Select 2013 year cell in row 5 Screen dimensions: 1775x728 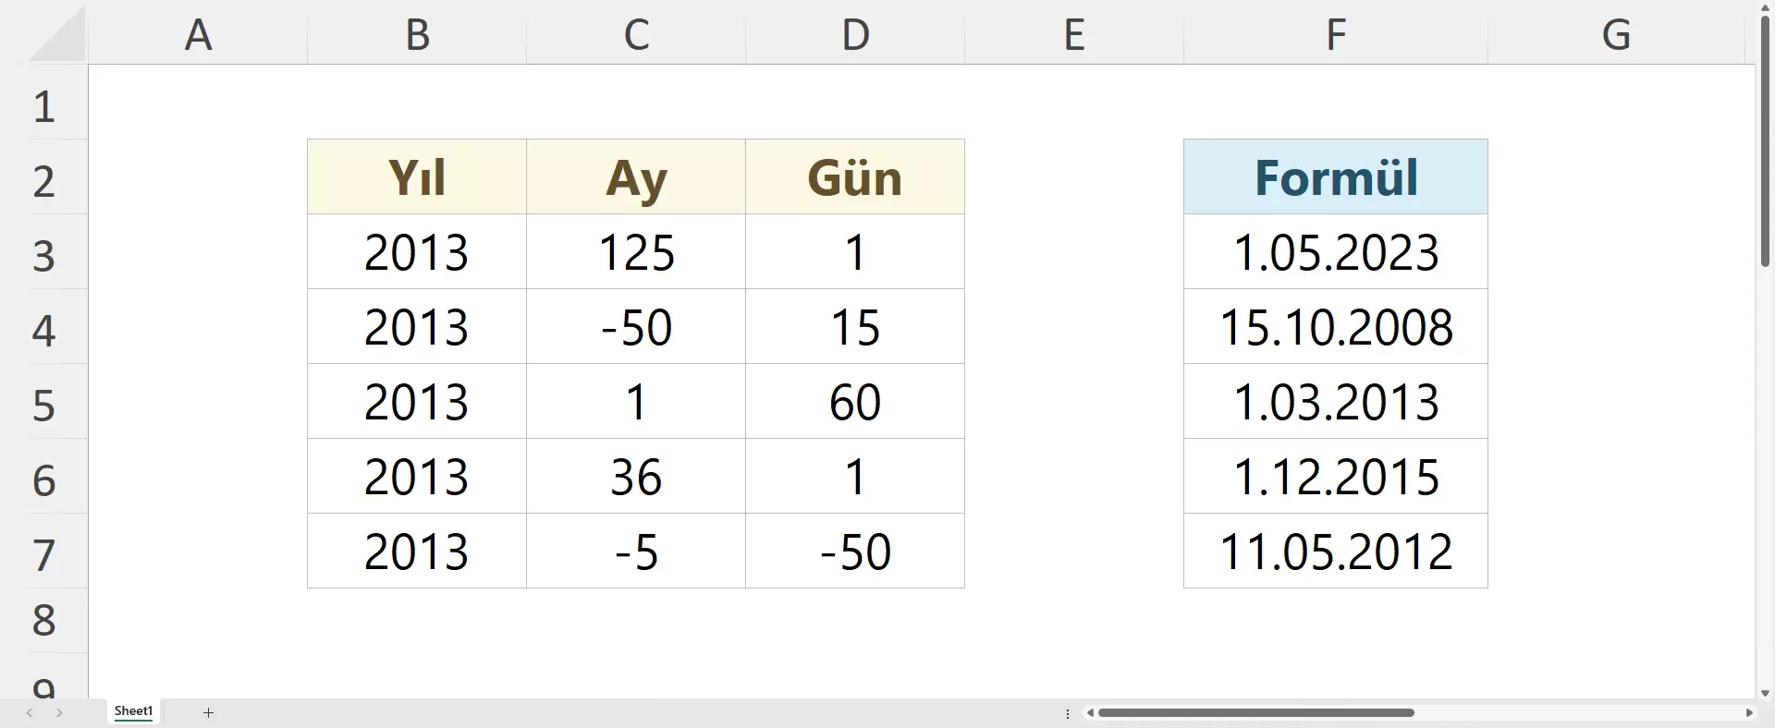(417, 402)
